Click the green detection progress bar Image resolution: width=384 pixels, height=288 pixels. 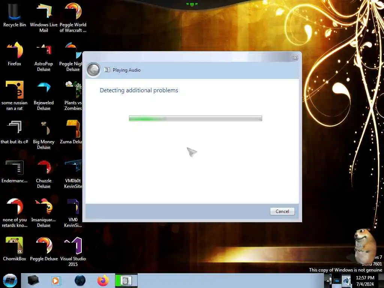tap(195, 118)
